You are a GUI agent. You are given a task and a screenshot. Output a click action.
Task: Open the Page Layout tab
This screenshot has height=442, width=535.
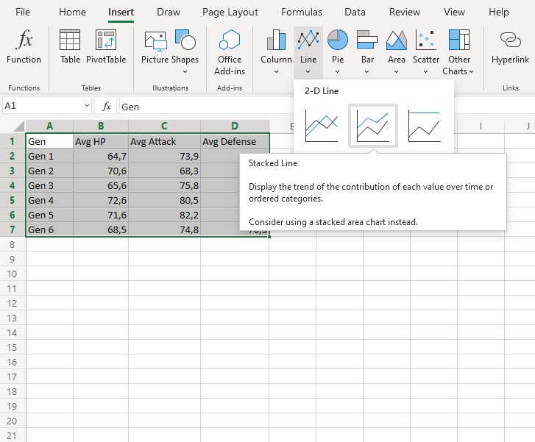[230, 12]
